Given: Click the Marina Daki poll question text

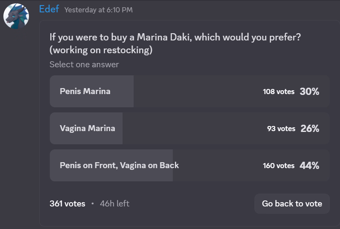Looking at the screenshot, I should [x=175, y=43].
